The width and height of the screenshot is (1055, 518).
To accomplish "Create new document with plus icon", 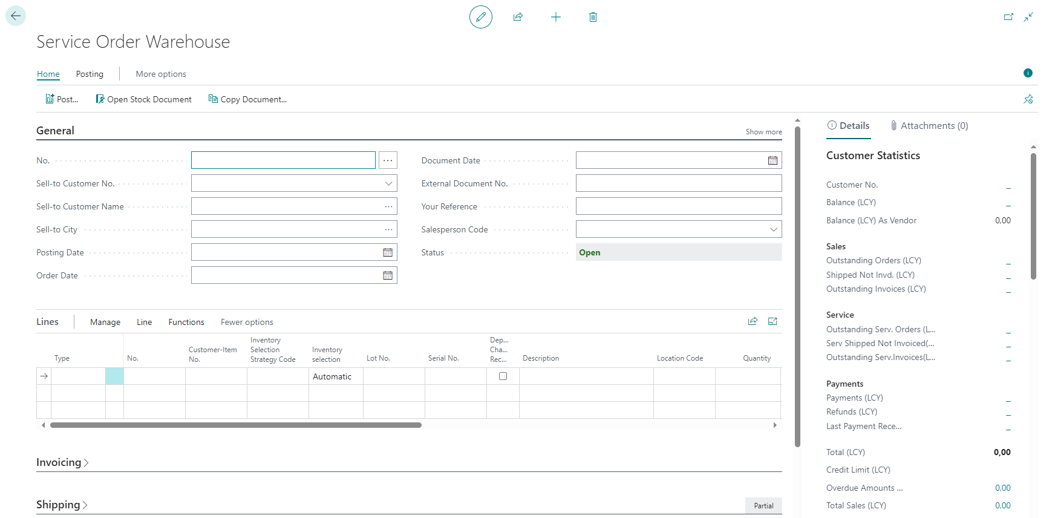I will point(555,17).
